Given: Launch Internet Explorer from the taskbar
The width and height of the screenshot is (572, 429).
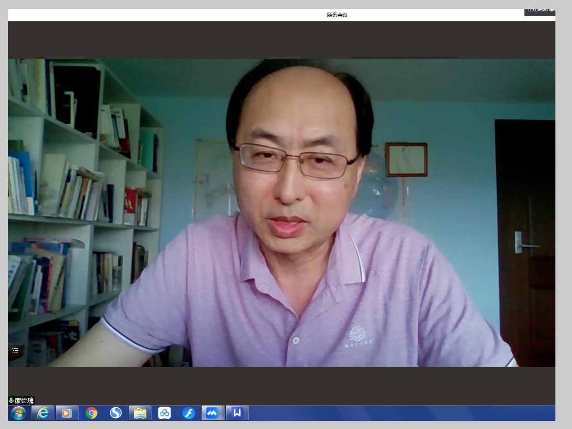Looking at the screenshot, I should pos(43,413).
